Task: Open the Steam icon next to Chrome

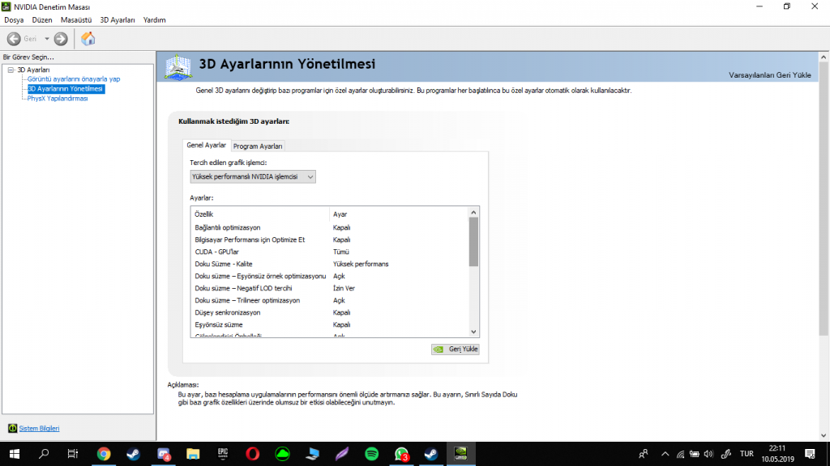Action: (134, 454)
